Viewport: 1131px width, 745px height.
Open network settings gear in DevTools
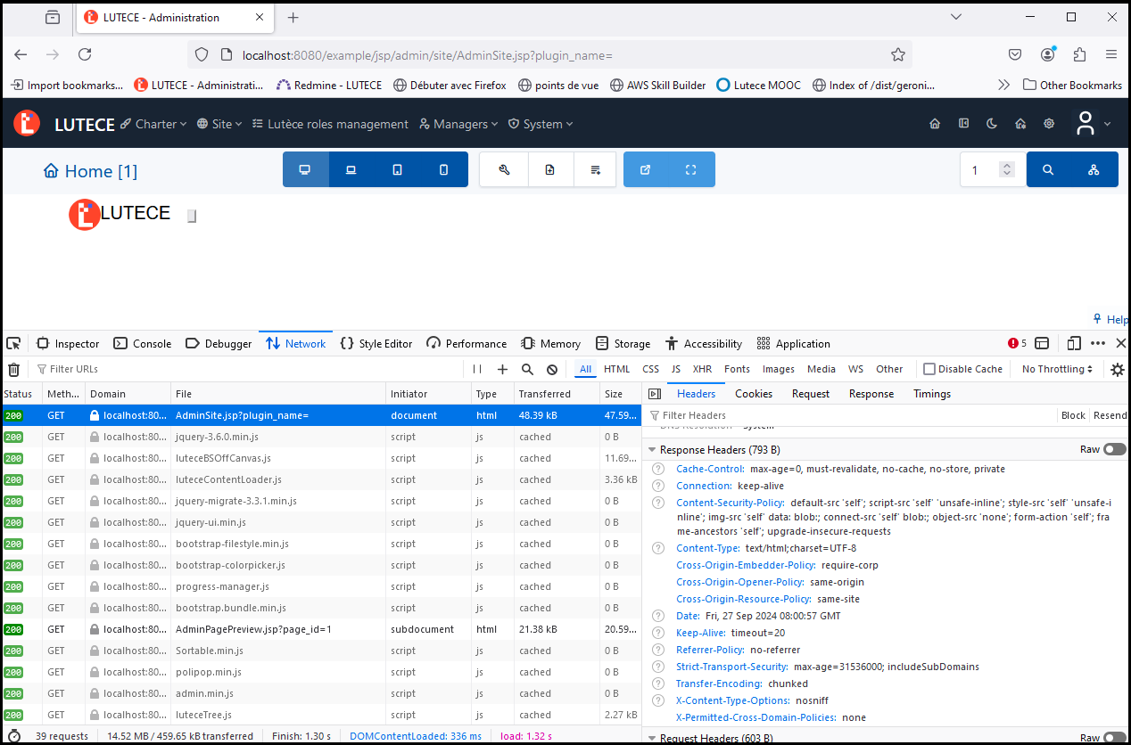point(1117,369)
